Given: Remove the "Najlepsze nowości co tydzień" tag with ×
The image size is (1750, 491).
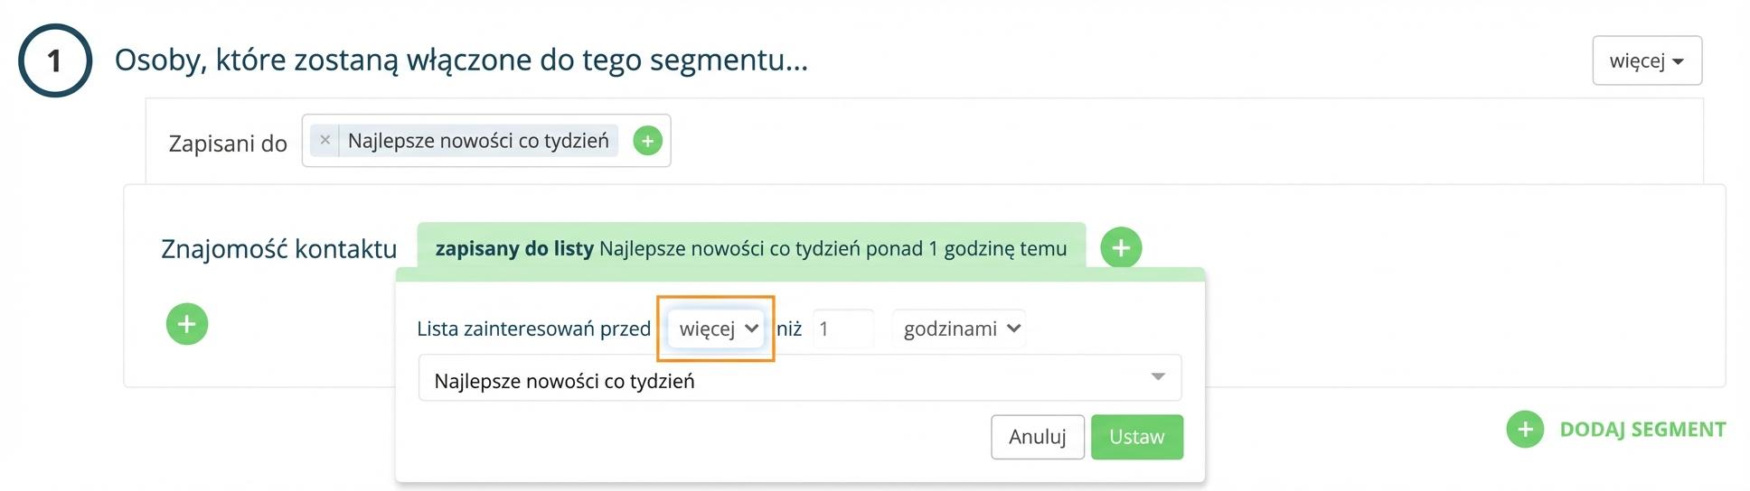Looking at the screenshot, I should click(x=325, y=140).
